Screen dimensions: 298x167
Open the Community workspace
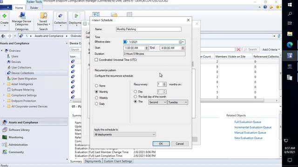(x=16, y=152)
